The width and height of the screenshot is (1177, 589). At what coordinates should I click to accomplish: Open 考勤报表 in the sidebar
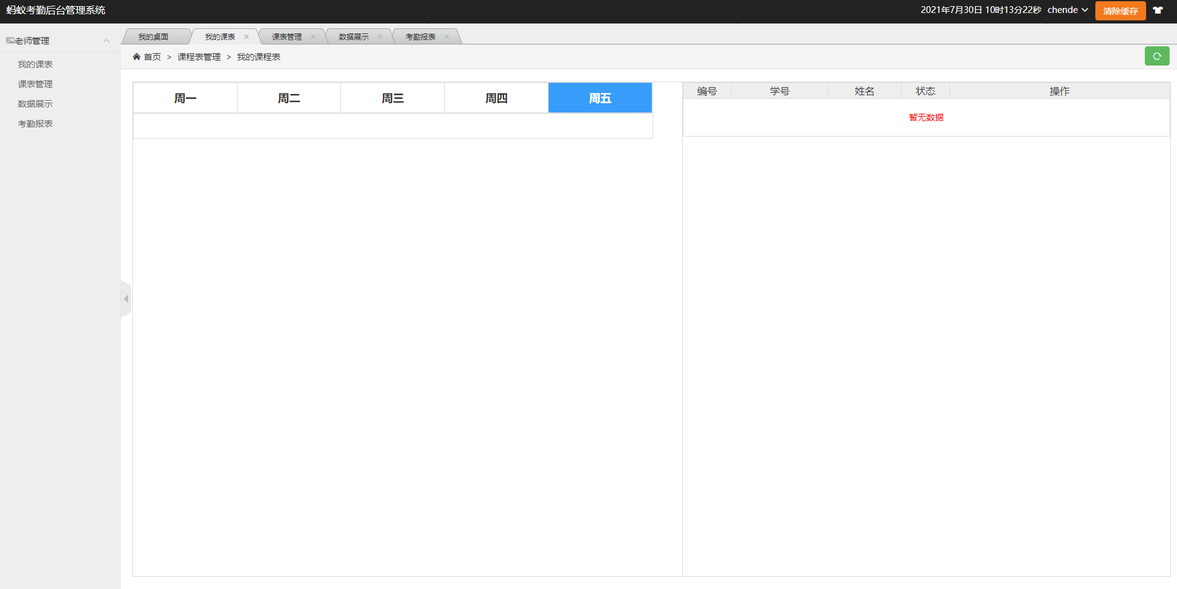pos(35,124)
